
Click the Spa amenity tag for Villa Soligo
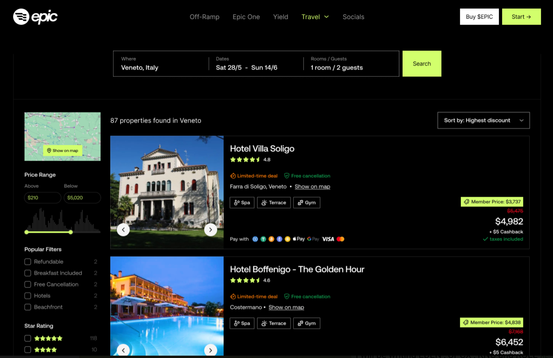[x=242, y=203]
